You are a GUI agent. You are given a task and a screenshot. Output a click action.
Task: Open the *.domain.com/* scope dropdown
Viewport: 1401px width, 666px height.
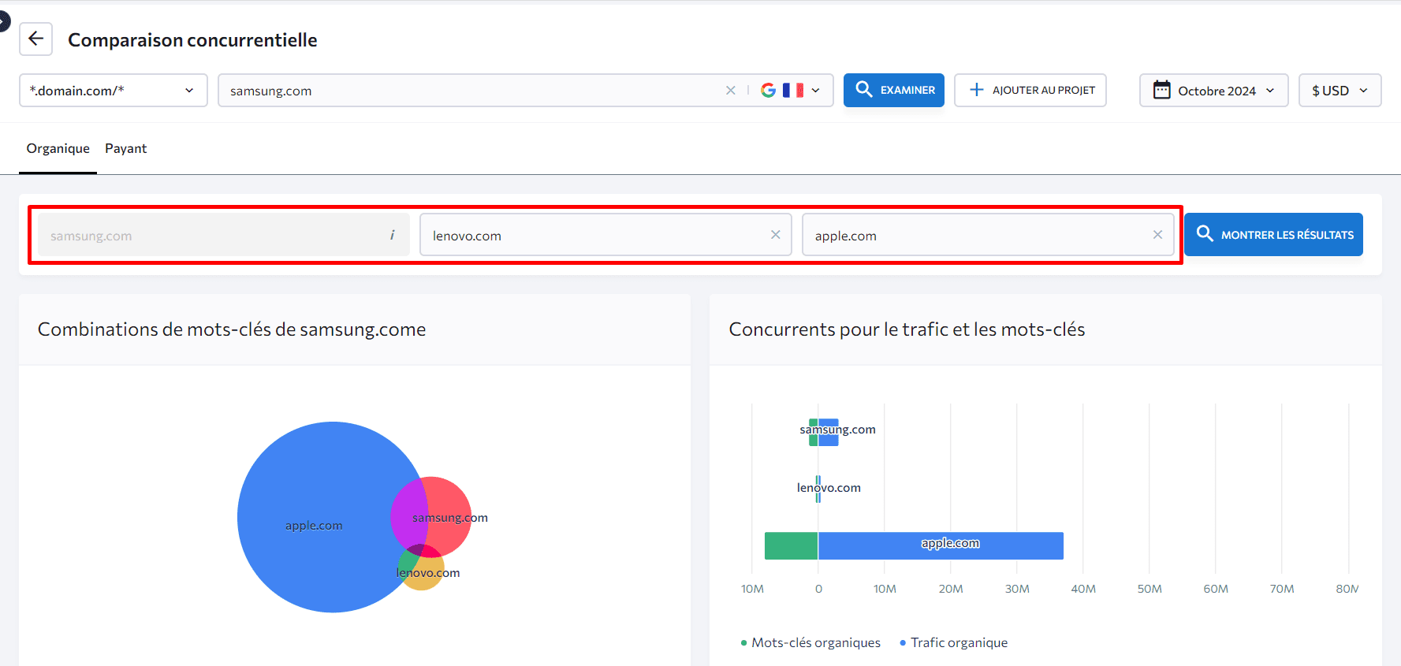[x=114, y=91]
